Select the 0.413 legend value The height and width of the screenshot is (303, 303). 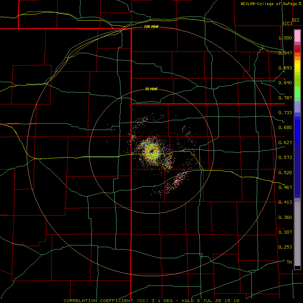coord(285,202)
